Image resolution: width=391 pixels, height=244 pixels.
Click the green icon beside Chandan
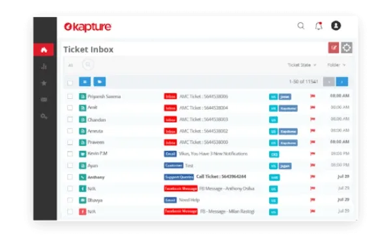point(83,119)
